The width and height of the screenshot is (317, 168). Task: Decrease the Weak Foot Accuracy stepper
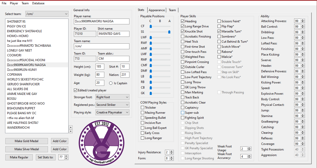[249, 158]
